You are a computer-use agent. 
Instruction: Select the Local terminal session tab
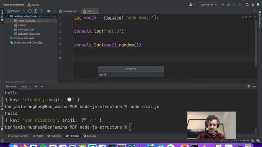(x=24, y=87)
